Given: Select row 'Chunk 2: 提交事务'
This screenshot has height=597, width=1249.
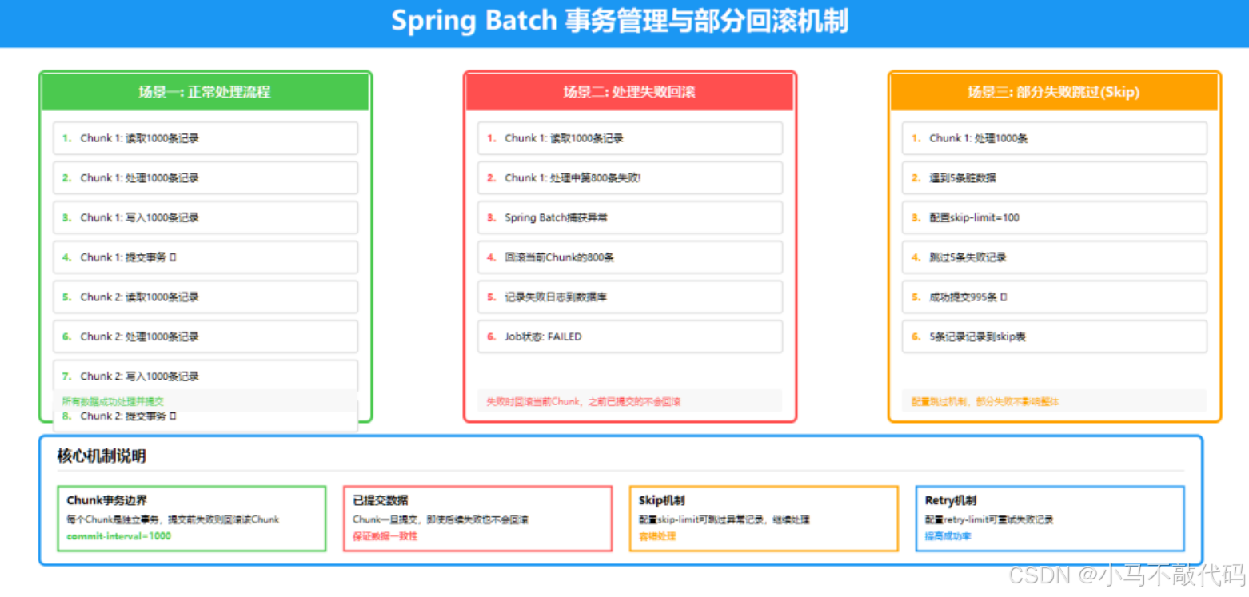Looking at the screenshot, I should click(206, 417).
